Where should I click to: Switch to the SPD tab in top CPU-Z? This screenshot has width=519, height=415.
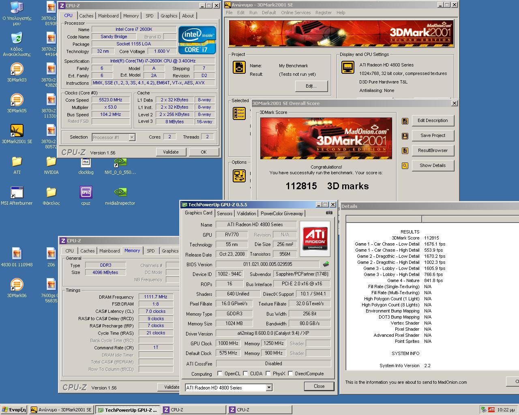coord(150,16)
